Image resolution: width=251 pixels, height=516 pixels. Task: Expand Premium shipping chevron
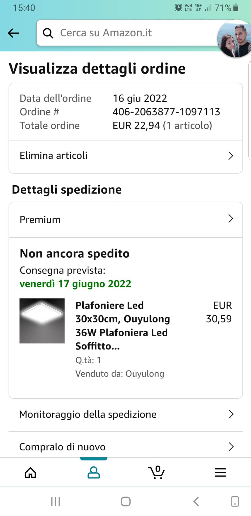pyautogui.click(x=231, y=219)
